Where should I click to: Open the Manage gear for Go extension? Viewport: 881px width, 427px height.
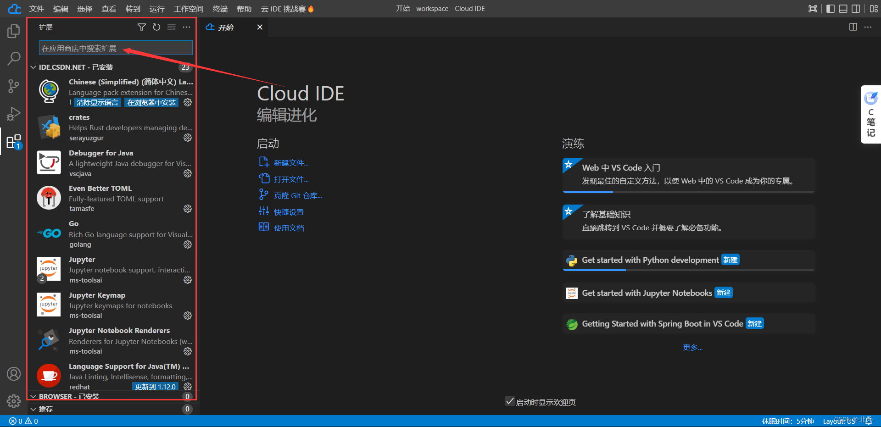(188, 244)
